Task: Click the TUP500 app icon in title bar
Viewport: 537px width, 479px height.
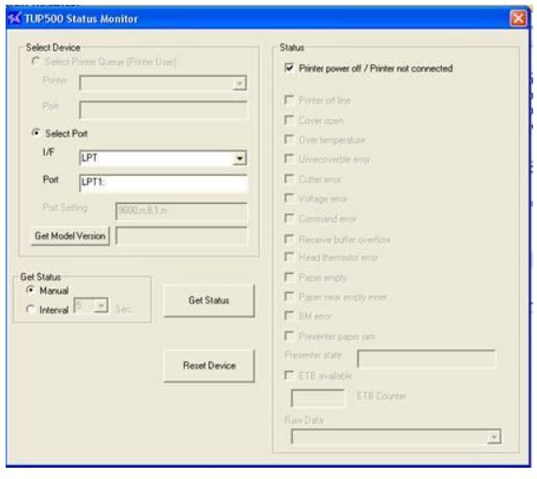Action: (15, 18)
